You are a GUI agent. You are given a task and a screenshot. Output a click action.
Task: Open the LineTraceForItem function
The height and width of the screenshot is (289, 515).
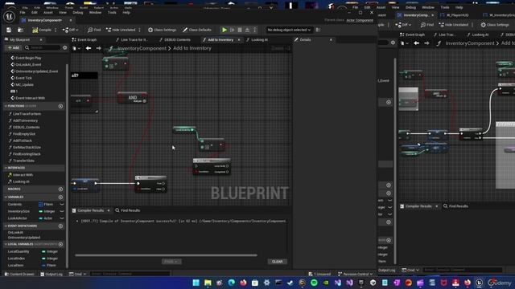click(27, 114)
